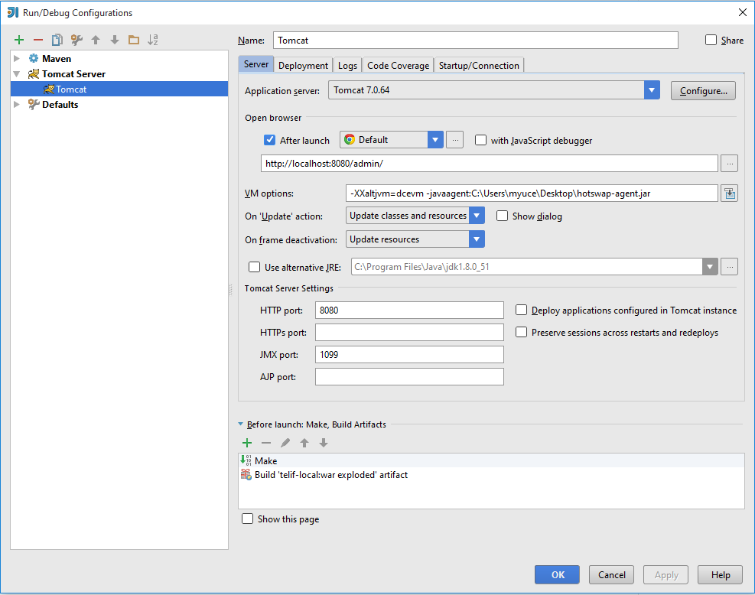Expand the VM options editor icon
The width and height of the screenshot is (755, 595).
[730, 193]
